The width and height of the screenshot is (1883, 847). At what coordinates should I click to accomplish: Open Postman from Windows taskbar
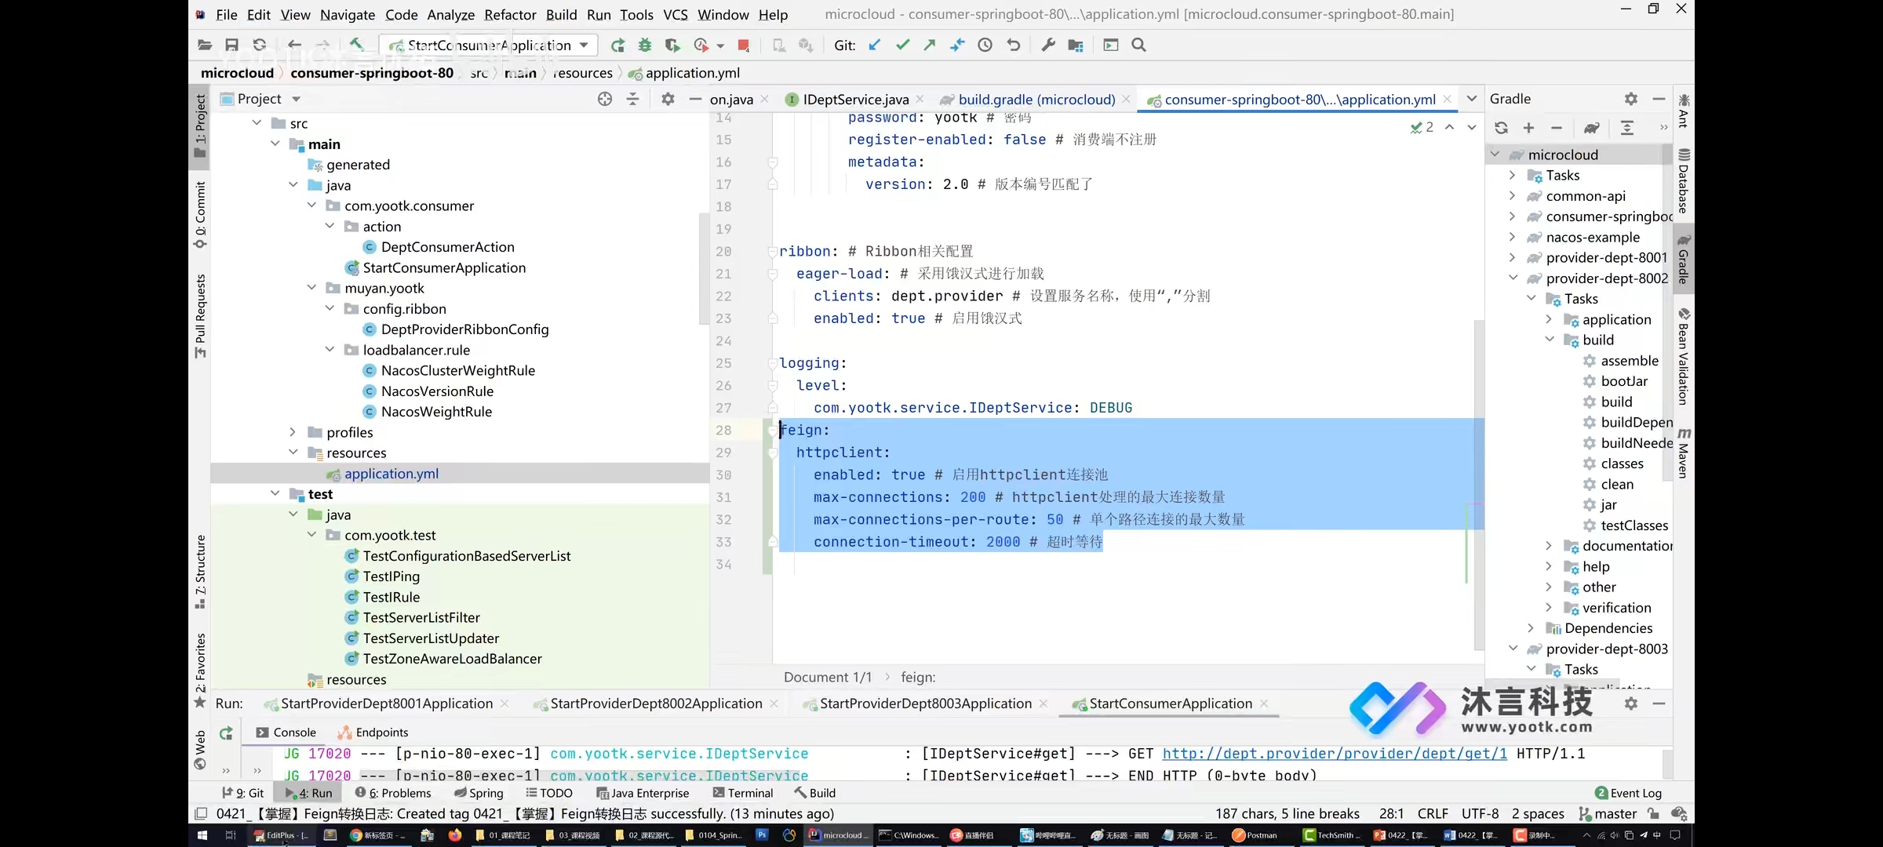pos(1255,835)
